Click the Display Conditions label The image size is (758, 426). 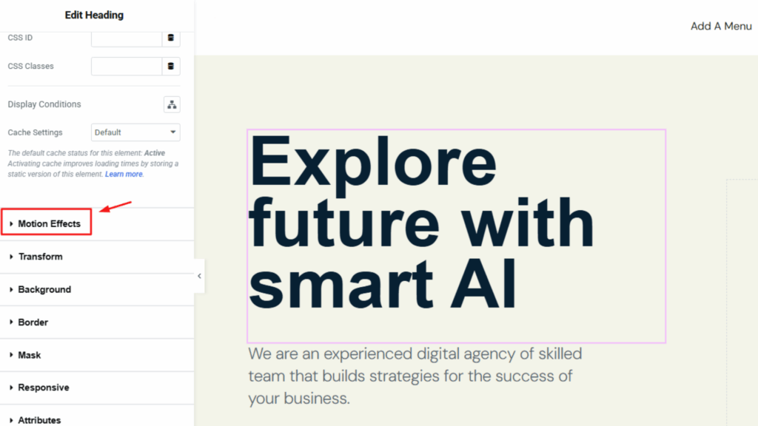point(44,104)
